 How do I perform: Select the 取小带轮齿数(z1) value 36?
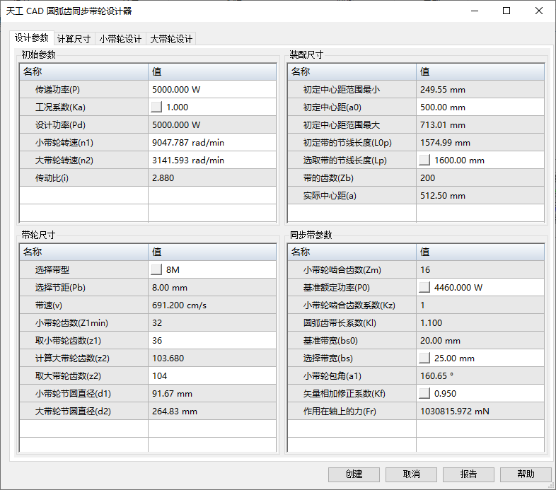click(212, 341)
